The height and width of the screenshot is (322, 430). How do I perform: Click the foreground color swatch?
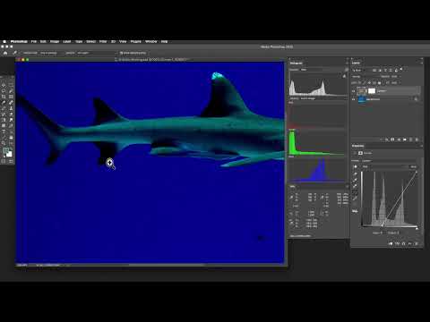[x=5, y=151]
